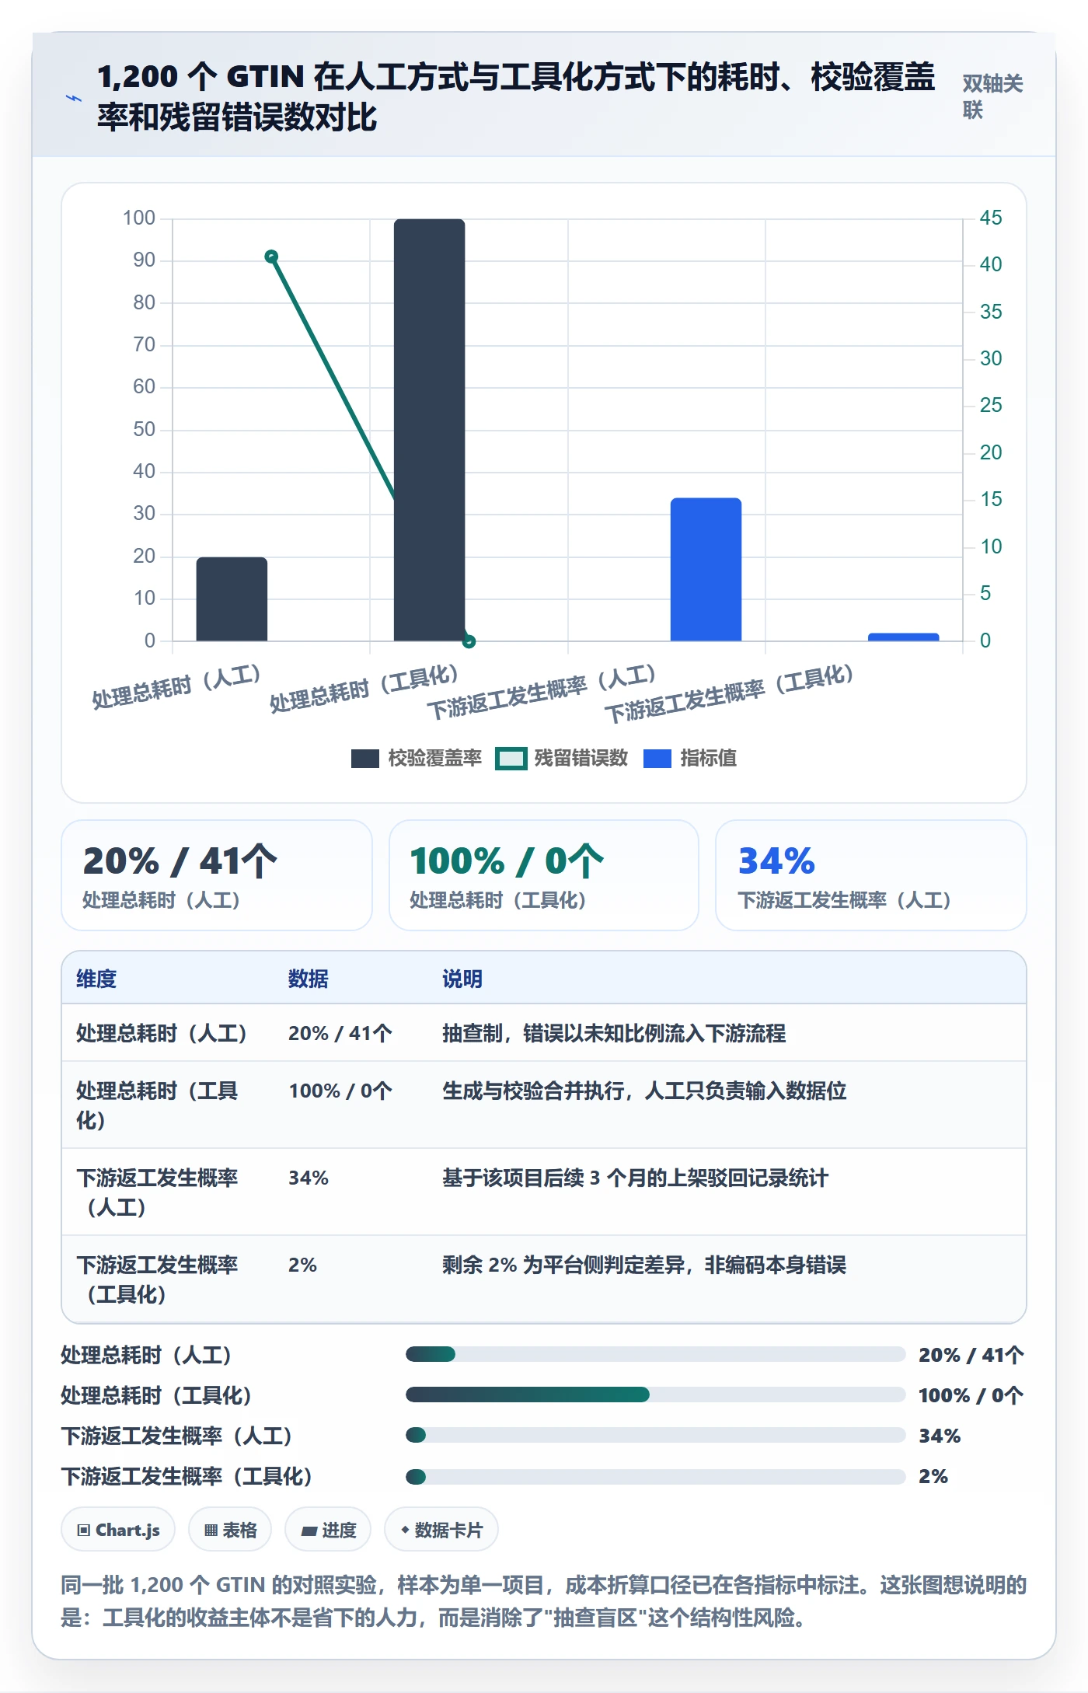Click the progress bar for 下游返工发生概率（工具化）
This screenshot has width=1088, height=1693.
[x=655, y=1476]
